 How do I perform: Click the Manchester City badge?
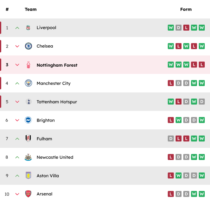(28, 83)
